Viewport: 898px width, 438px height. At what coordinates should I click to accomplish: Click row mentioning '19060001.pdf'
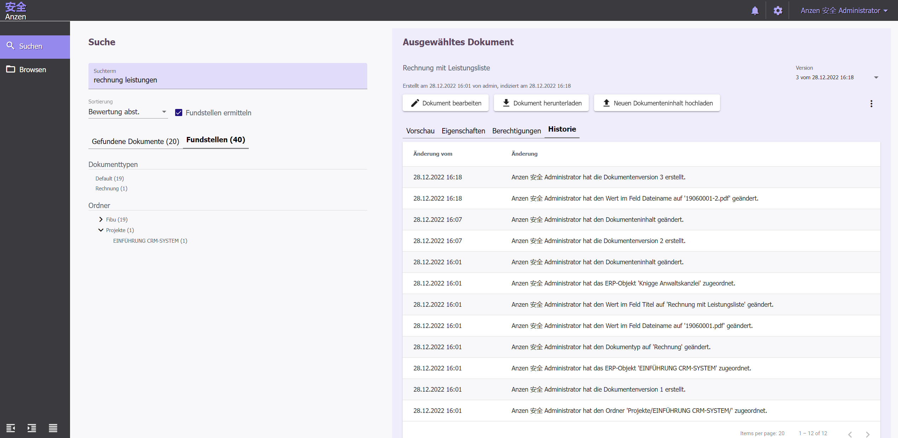(x=641, y=325)
